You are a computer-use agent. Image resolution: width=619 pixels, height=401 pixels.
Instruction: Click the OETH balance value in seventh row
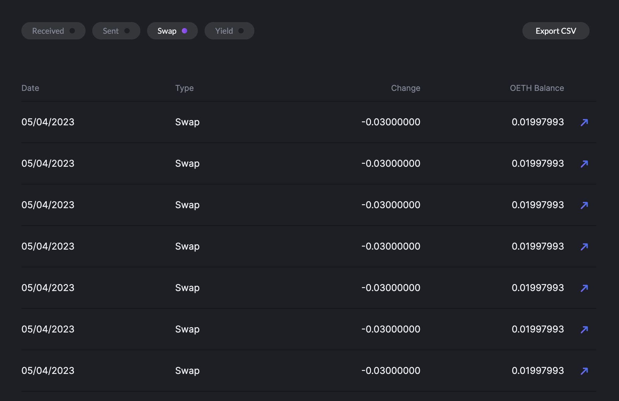pos(537,371)
